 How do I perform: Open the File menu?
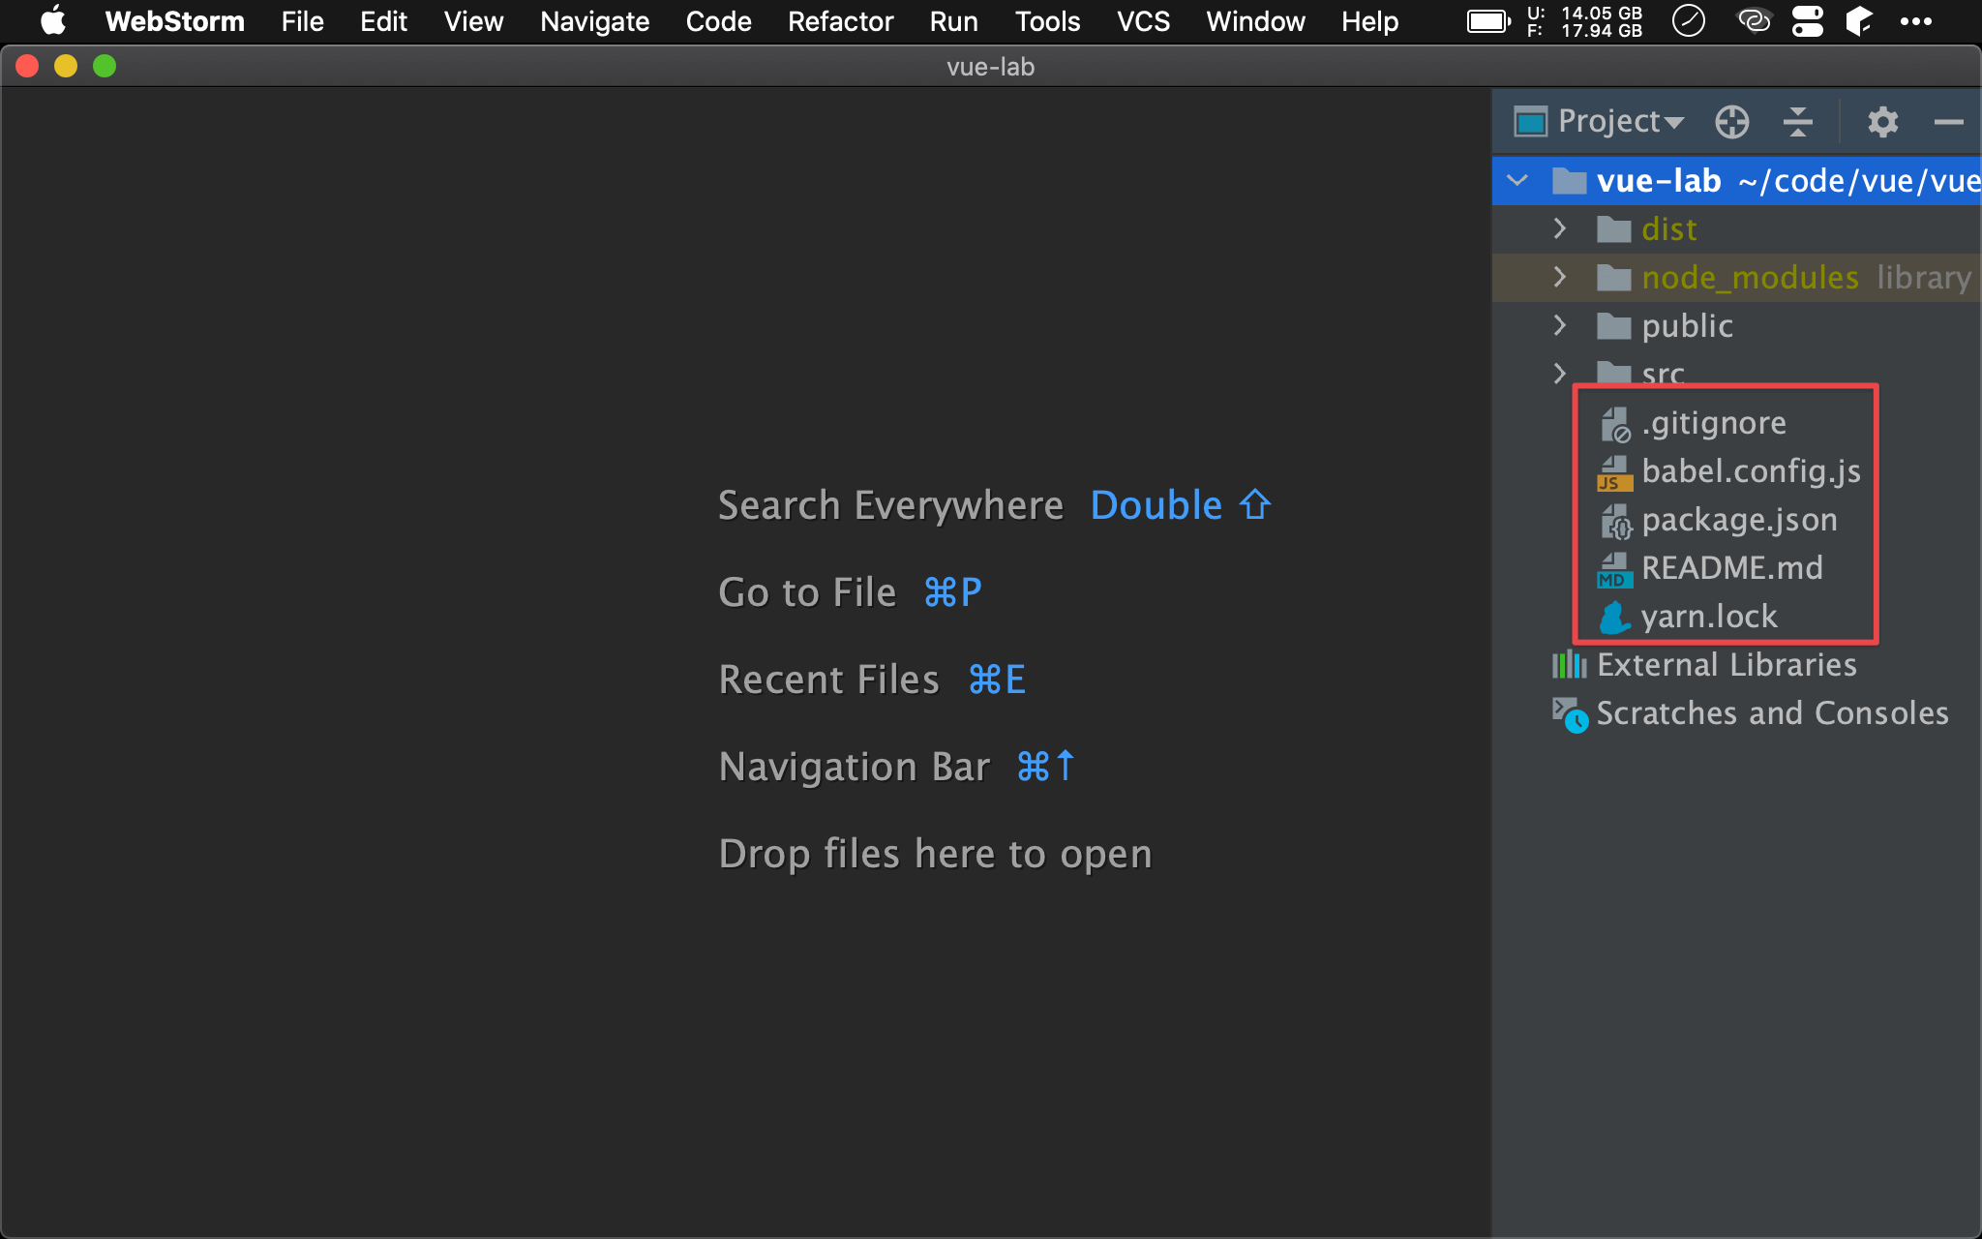302,21
